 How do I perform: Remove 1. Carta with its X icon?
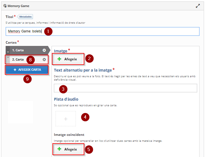(44, 50)
